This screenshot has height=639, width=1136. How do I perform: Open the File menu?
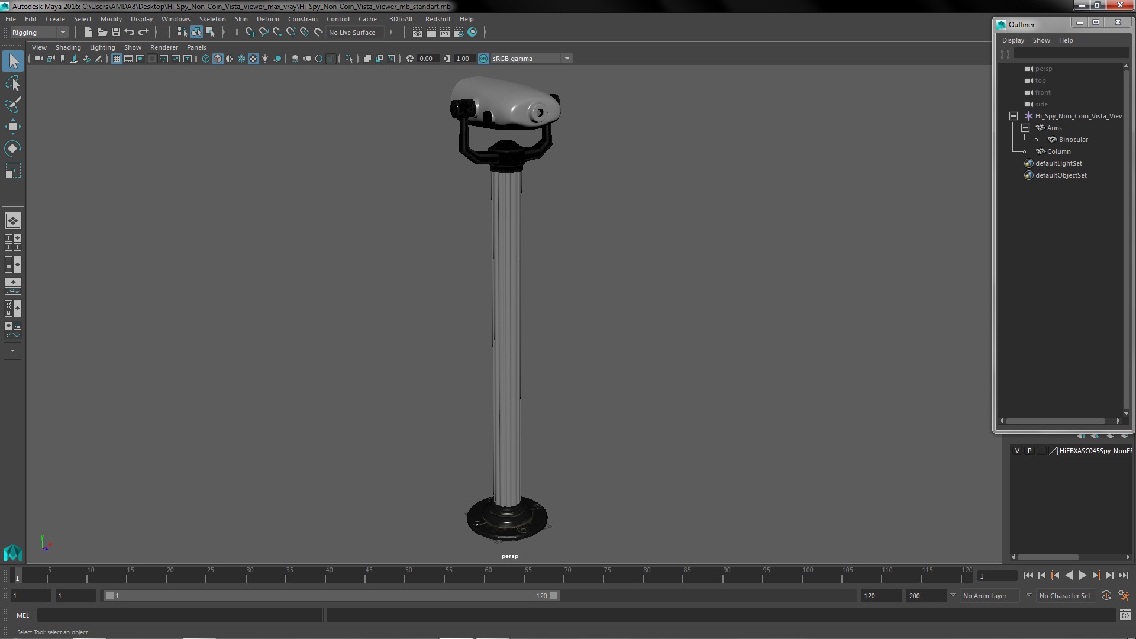click(x=11, y=19)
